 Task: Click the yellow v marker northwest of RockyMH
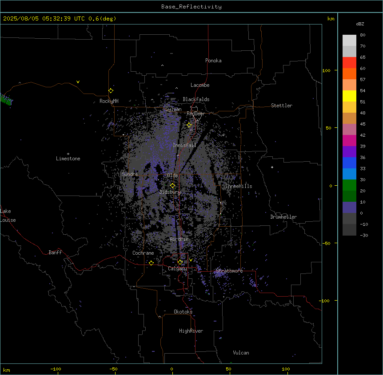pos(78,82)
